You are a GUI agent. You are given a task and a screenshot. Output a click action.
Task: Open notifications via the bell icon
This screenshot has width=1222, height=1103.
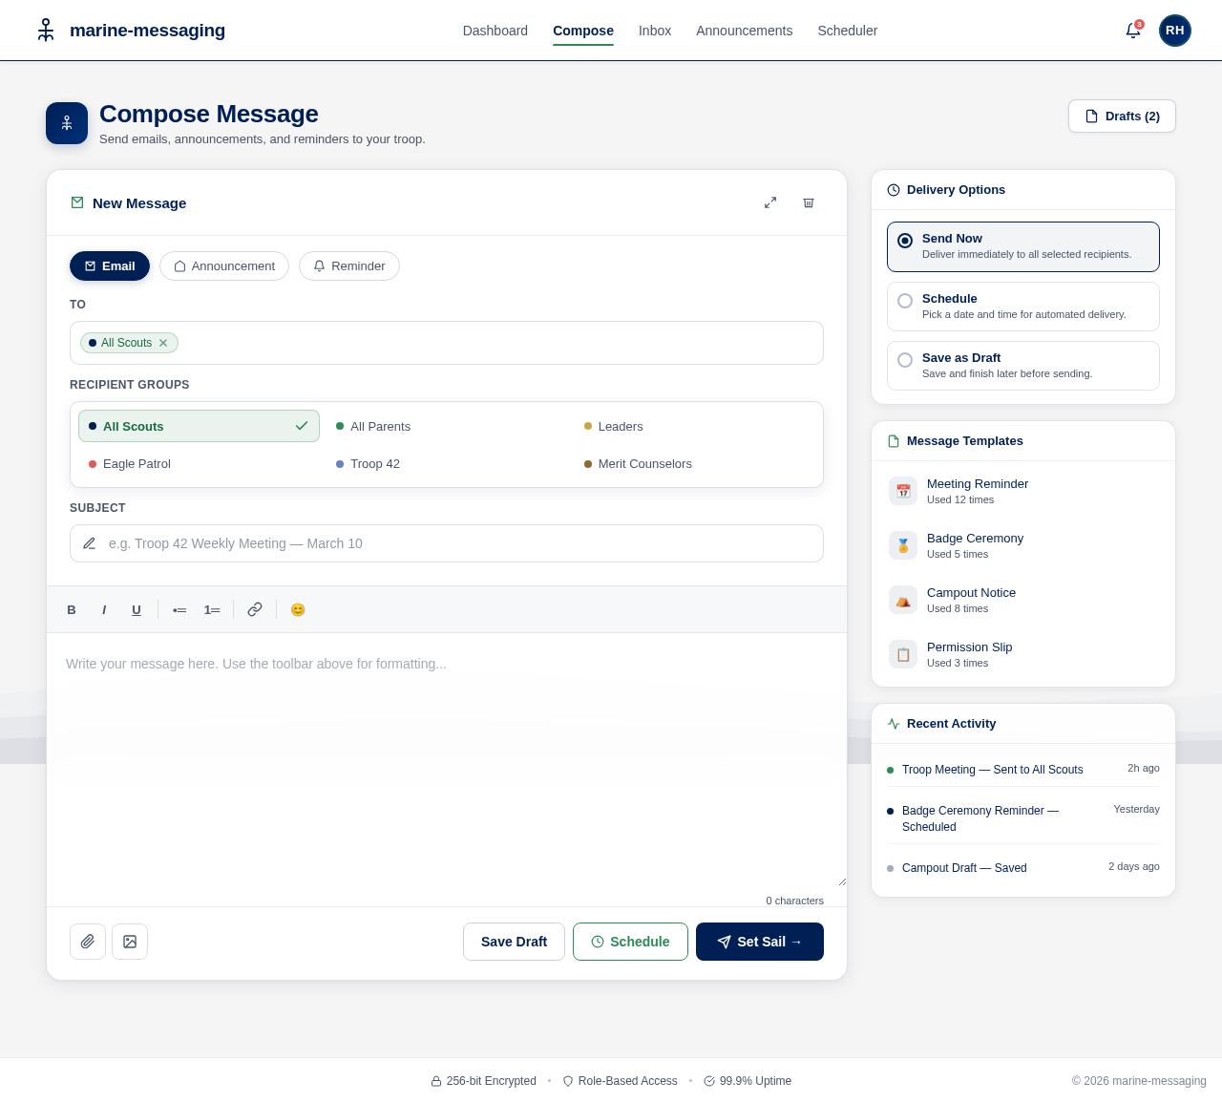coord(1132,30)
